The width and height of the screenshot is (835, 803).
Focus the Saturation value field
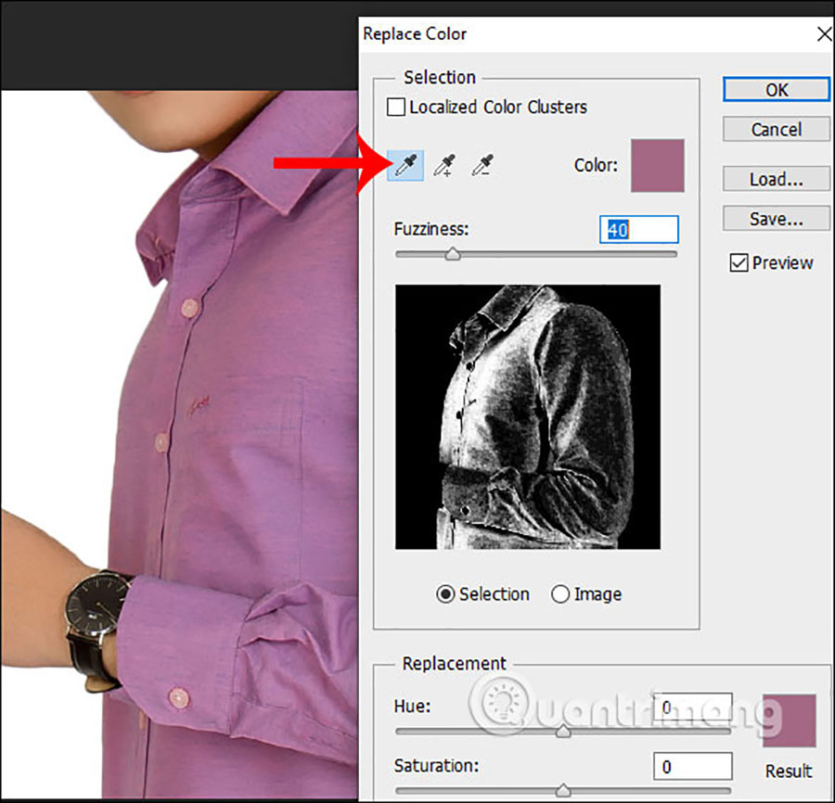[692, 767]
